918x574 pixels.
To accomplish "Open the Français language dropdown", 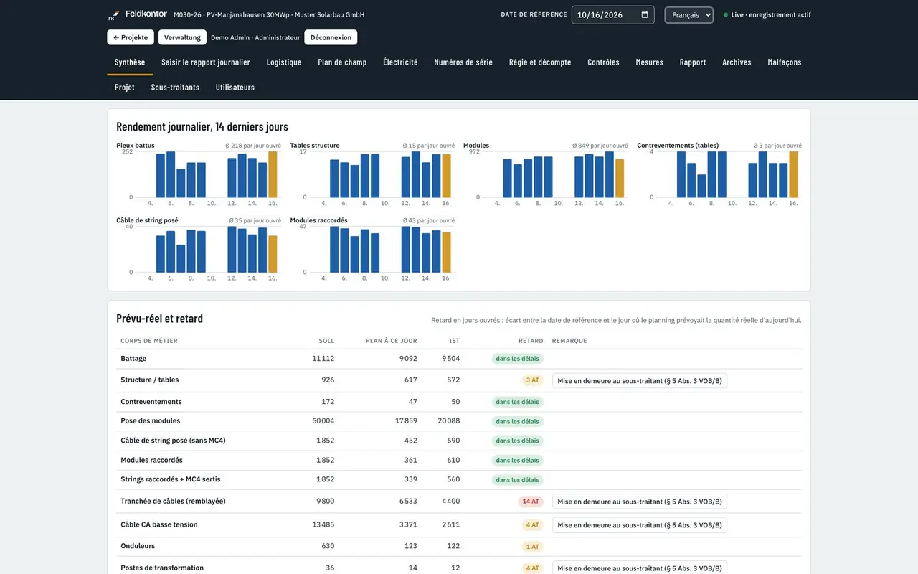I will (x=688, y=15).
